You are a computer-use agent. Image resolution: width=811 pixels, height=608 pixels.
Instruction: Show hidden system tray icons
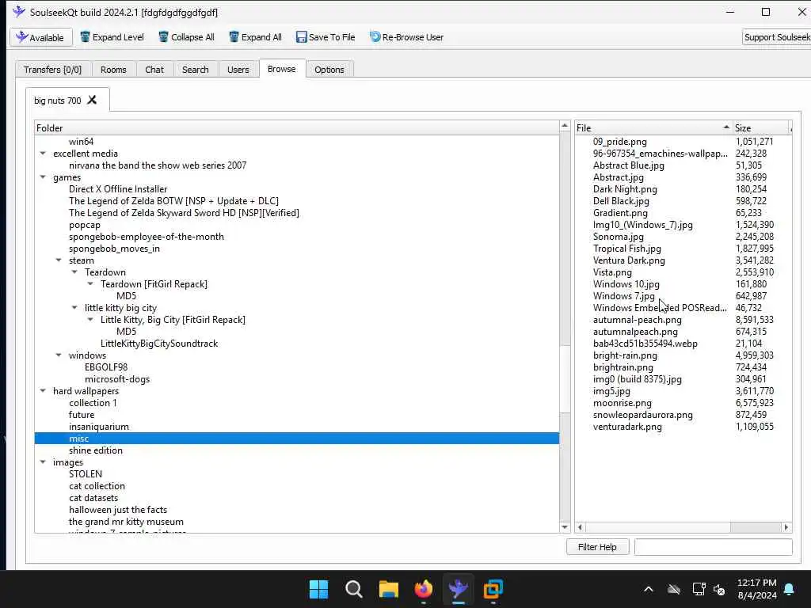pos(648,589)
